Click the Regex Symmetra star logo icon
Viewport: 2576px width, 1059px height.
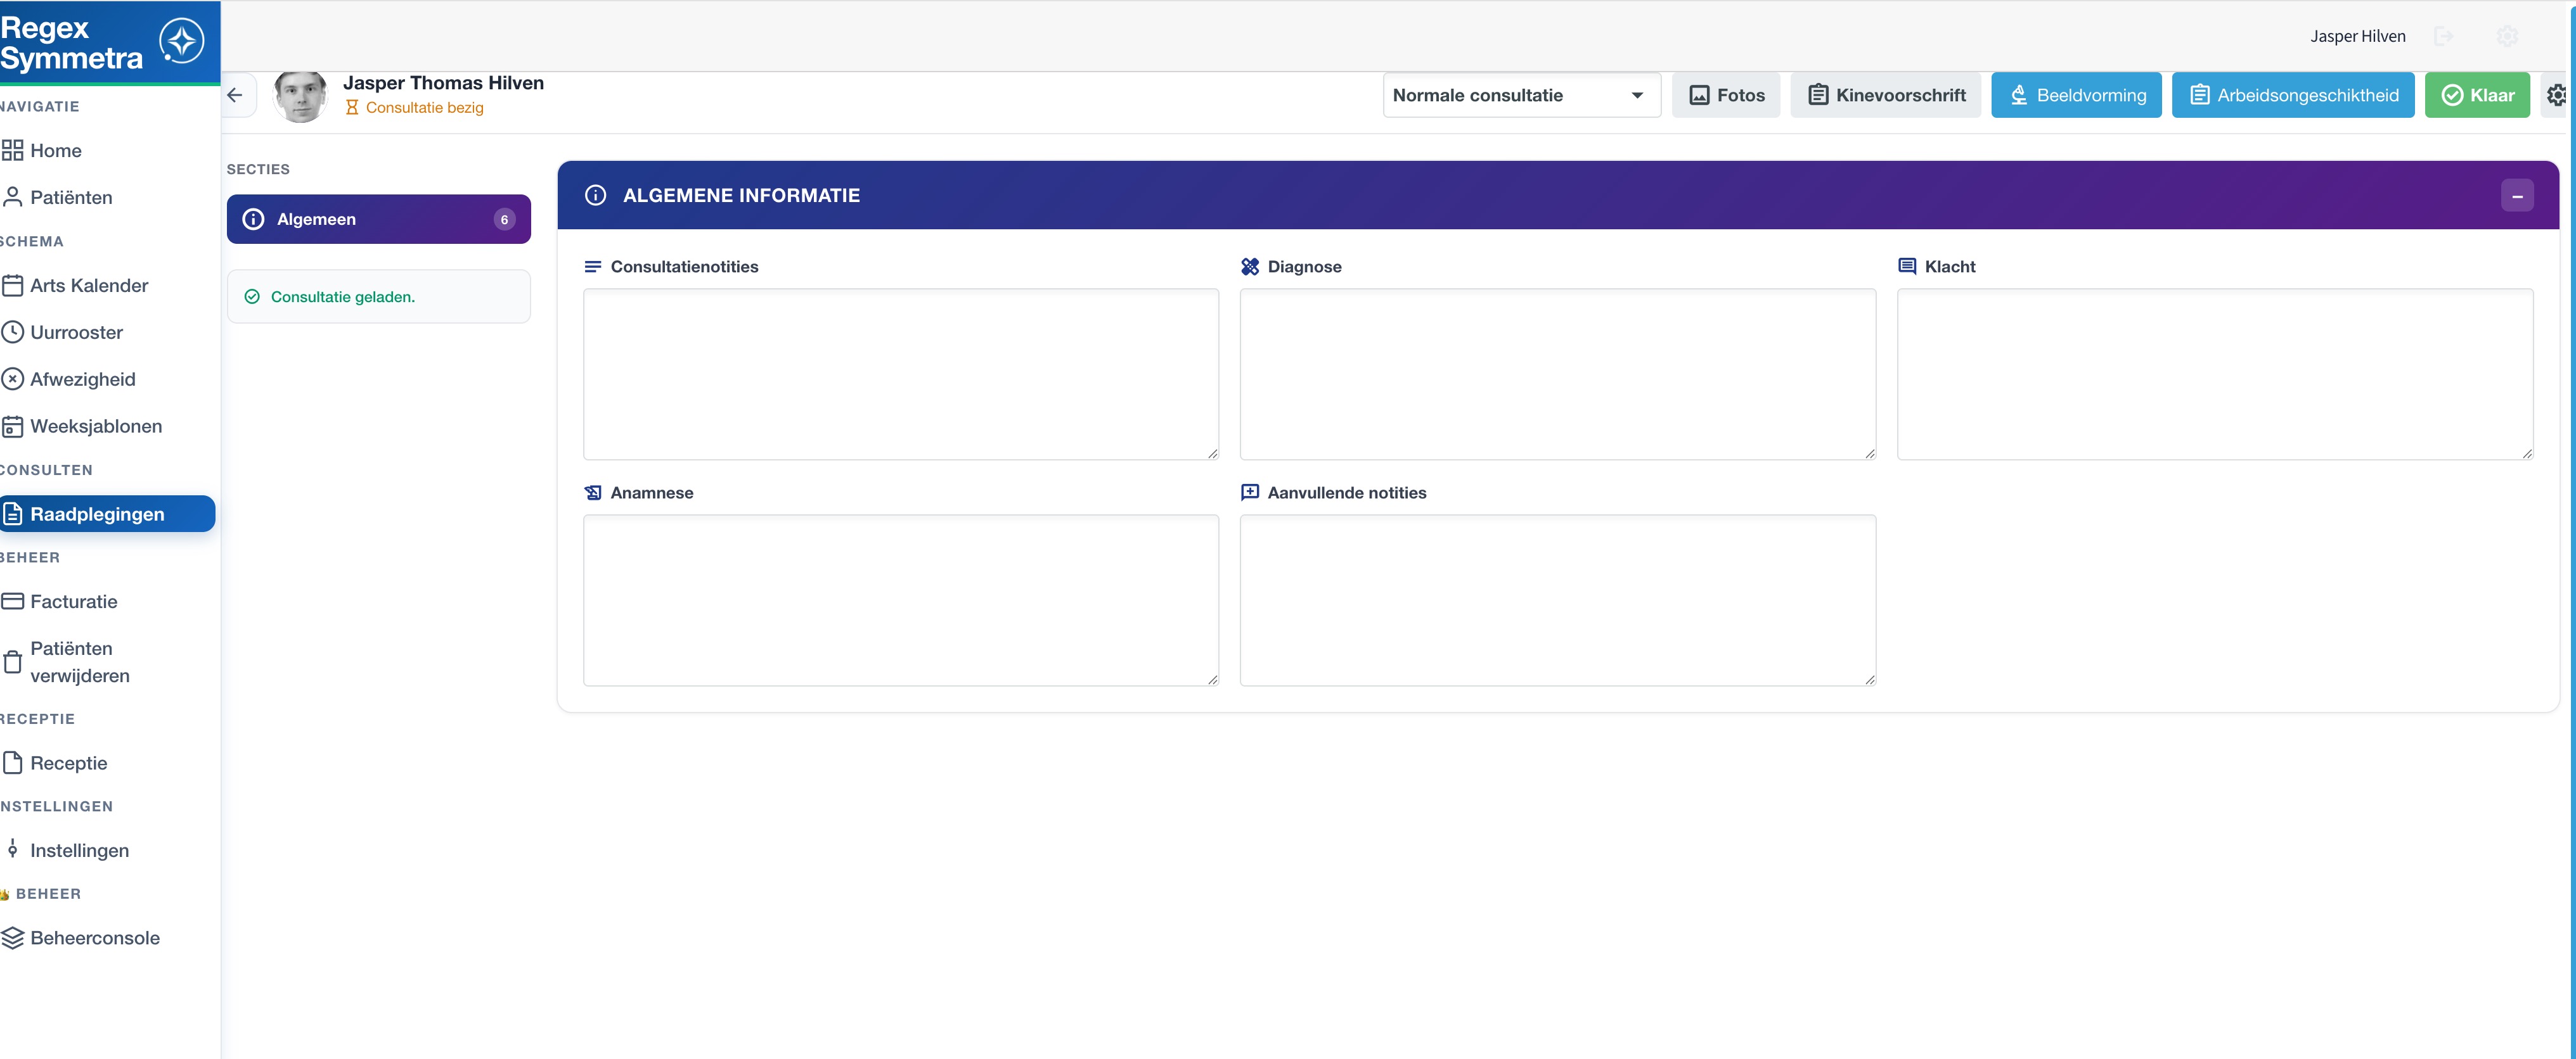click(x=182, y=42)
